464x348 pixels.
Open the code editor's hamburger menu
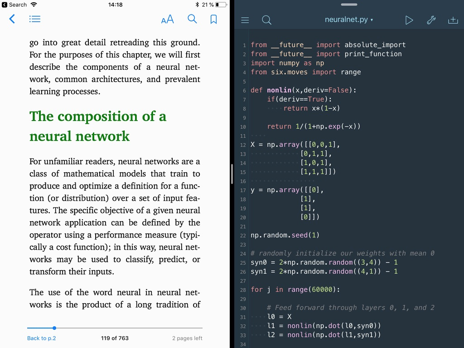[x=245, y=20]
